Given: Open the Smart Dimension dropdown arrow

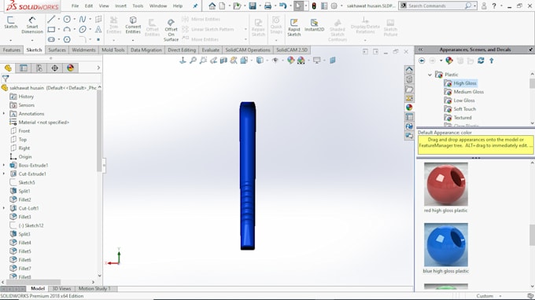Looking at the screenshot, I should tap(32, 40).
